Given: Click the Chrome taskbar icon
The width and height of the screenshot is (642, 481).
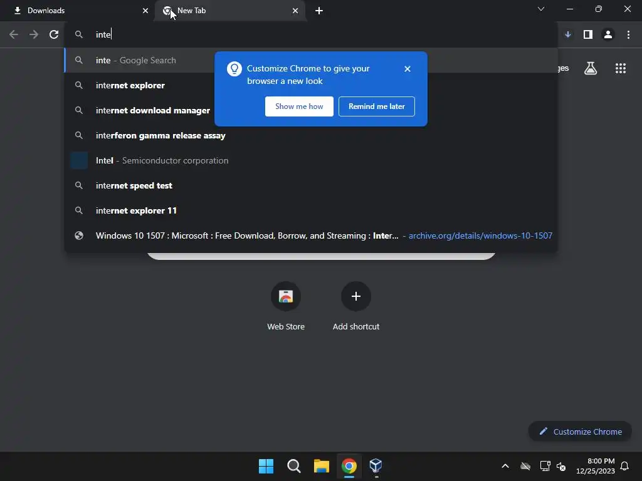Looking at the screenshot, I should pos(349,466).
